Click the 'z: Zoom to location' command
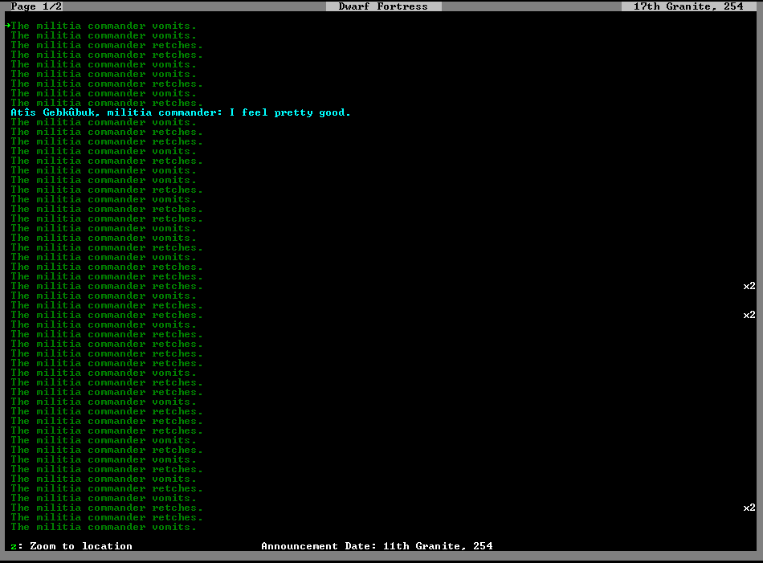Viewport: 763px width, 563px height. pyautogui.click(x=71, y=546)
